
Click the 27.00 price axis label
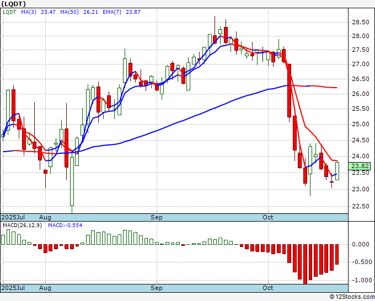coord(361,64)
